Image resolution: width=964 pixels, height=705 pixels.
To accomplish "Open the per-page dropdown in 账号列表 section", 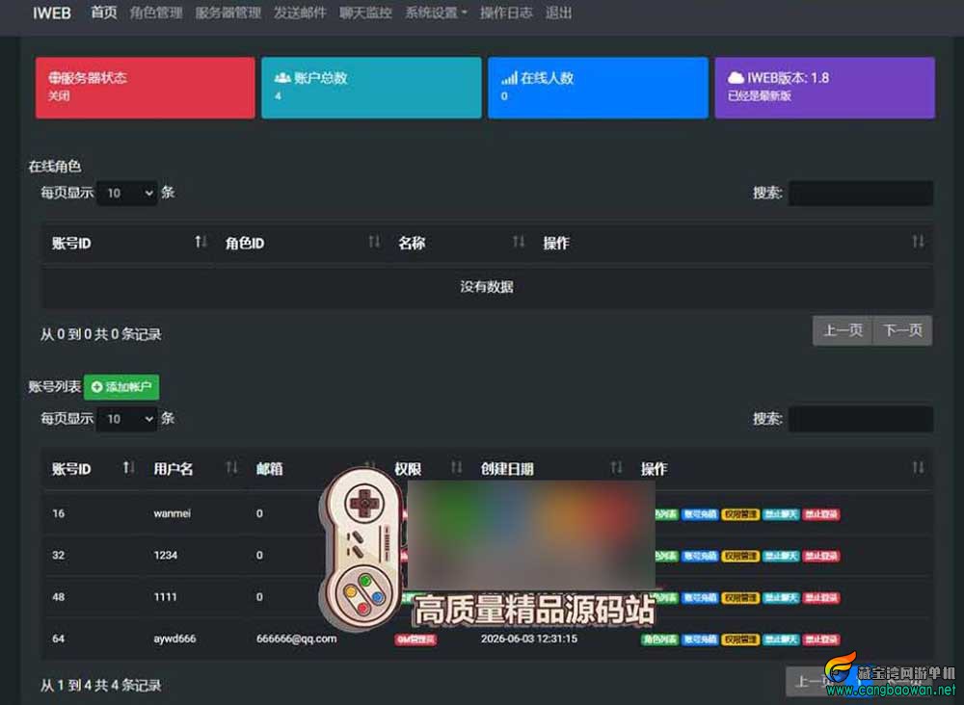I will pos(127,419).
